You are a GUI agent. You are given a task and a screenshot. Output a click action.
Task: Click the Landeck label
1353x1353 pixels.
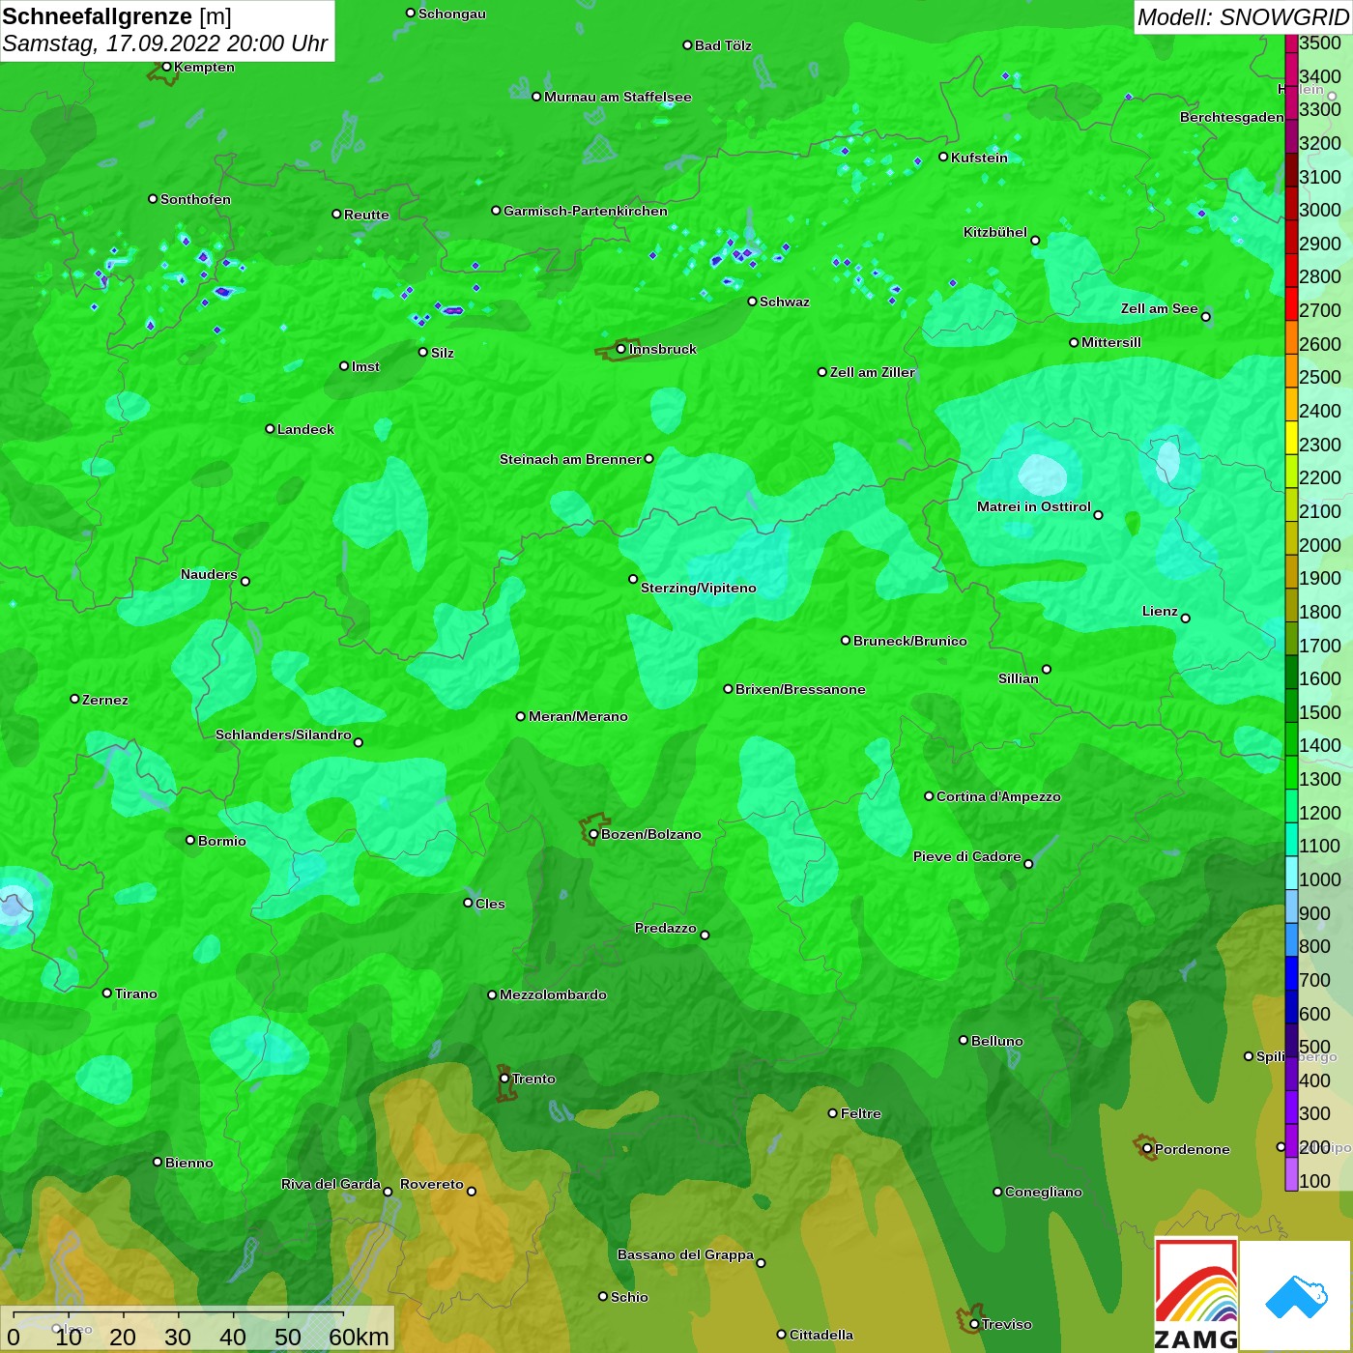[x=305, y=429]
